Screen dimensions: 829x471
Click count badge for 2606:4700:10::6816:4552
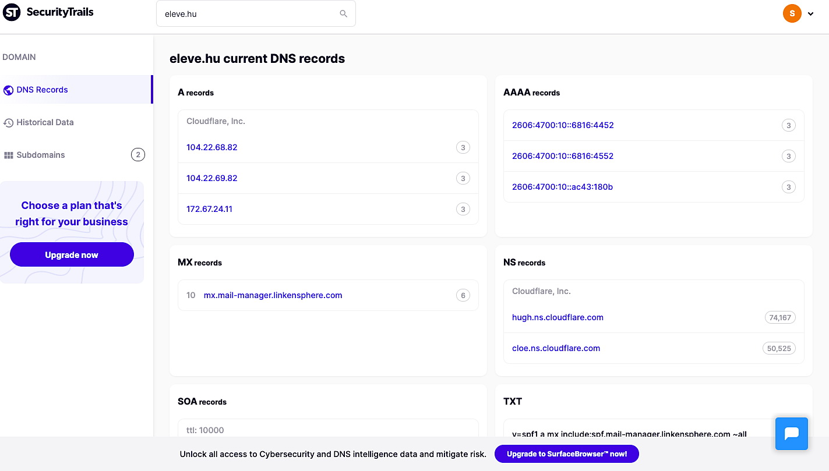789,156
